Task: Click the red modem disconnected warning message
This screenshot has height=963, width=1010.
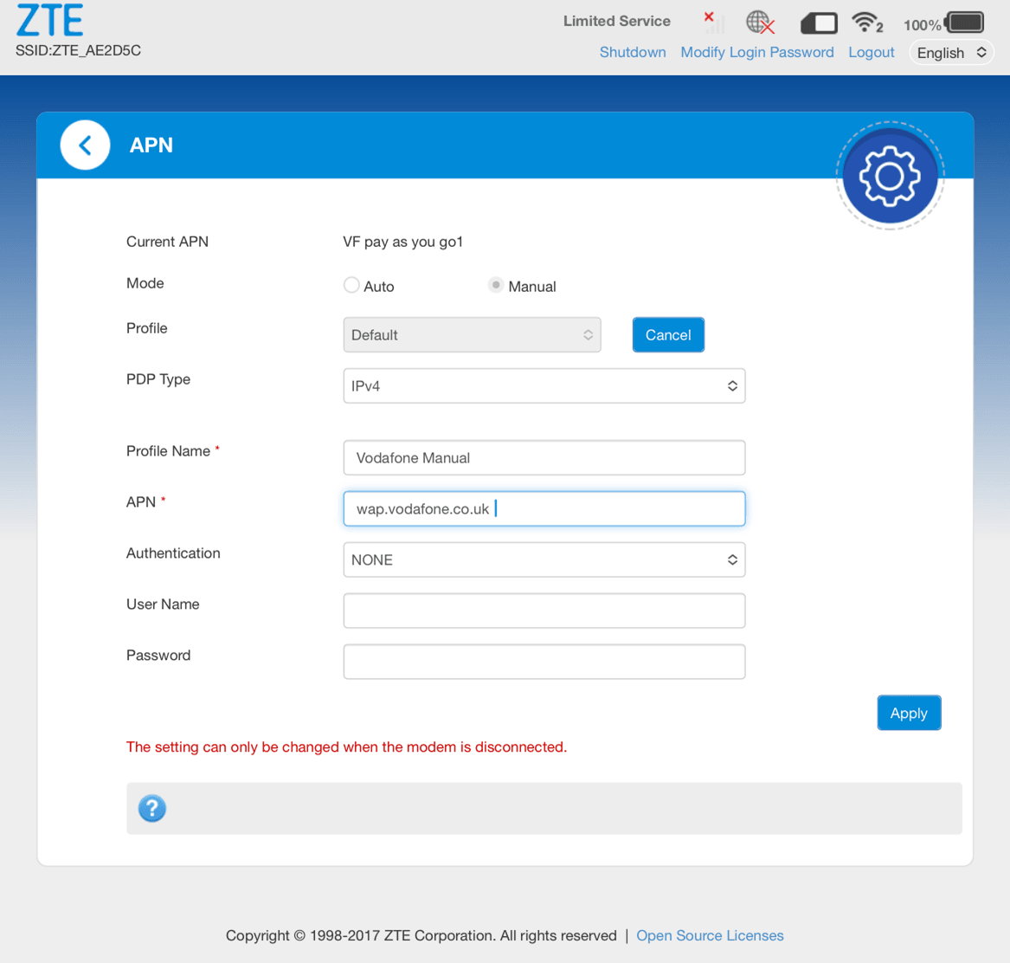Action: [x=346, y=747]
